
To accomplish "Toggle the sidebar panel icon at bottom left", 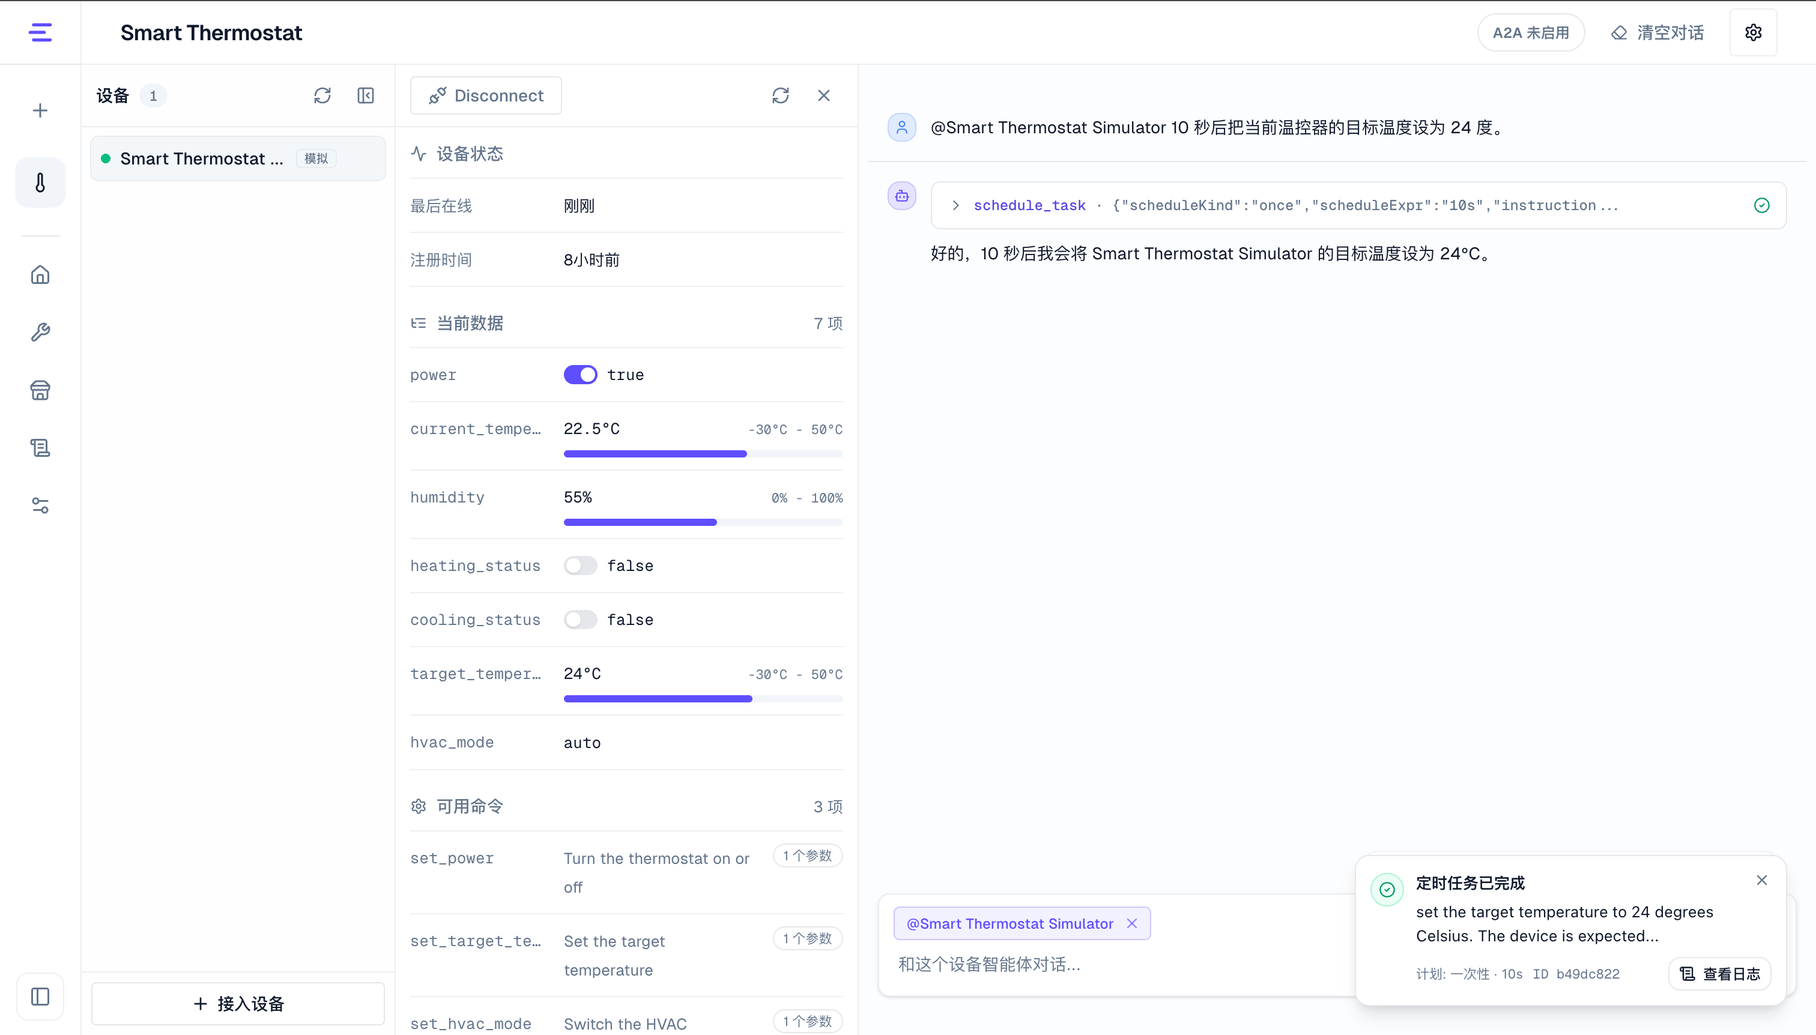I will [x=40, y=996].
